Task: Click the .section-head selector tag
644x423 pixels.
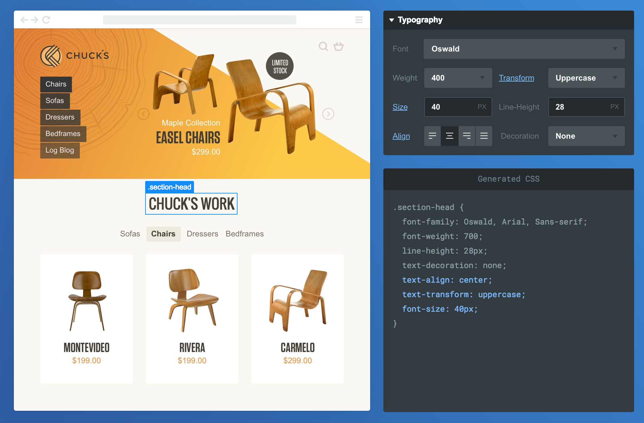Action: coord(170,187)
